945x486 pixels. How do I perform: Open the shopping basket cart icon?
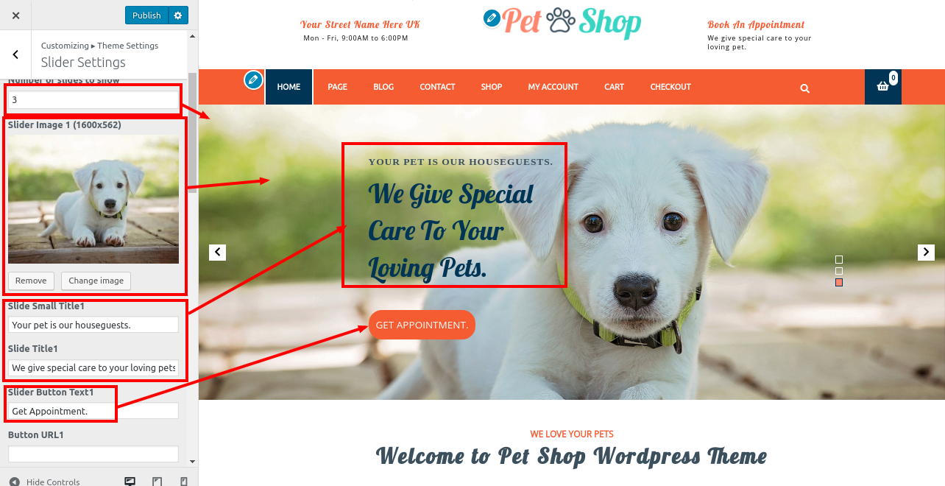[883, 86]
